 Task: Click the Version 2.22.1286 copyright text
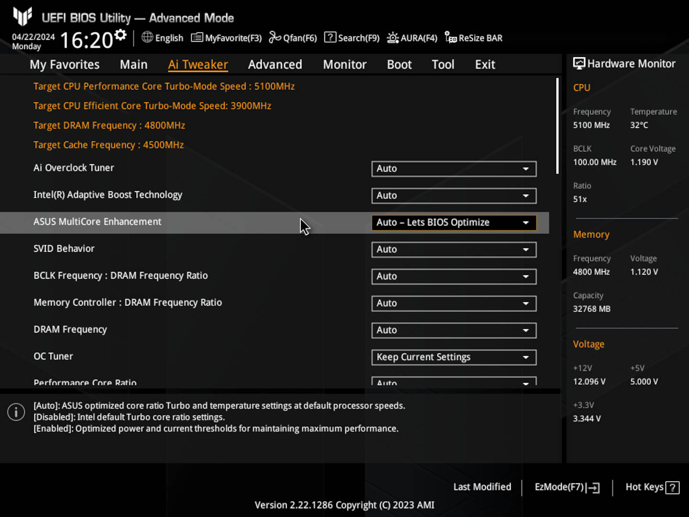pos(344,505)
